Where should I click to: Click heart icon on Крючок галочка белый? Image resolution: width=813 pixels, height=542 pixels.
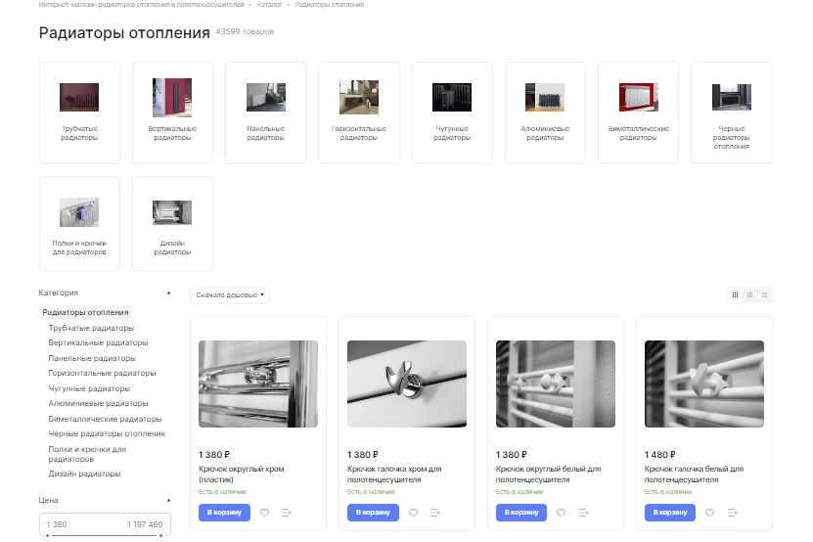tap(710, 513)
